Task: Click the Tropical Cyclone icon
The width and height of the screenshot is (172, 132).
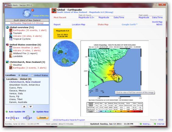Action: click(11, 39)
